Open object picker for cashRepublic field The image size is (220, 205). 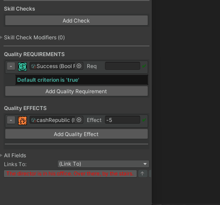point(79,120)
